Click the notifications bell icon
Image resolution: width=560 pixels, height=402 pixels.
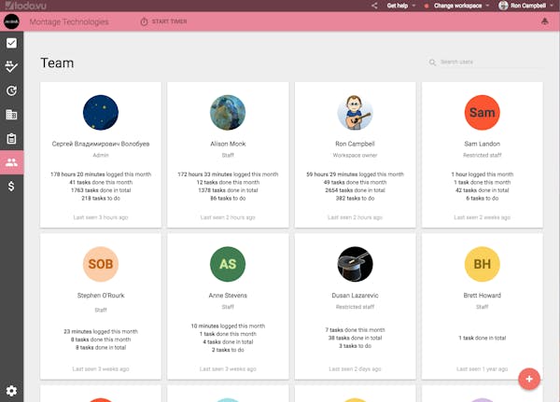click(545, 21)
